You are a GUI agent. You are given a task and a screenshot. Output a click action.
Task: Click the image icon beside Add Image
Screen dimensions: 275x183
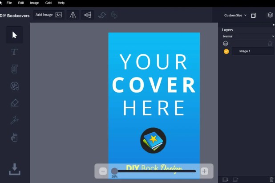[x=59, y=15]
